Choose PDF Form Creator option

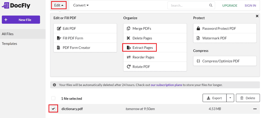point(85,48)
